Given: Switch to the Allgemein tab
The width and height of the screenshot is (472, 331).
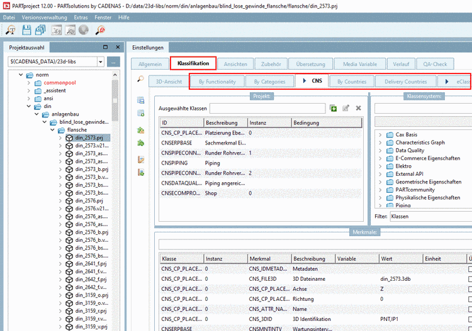Looking at the screenshot, I should tap(150, 64).
